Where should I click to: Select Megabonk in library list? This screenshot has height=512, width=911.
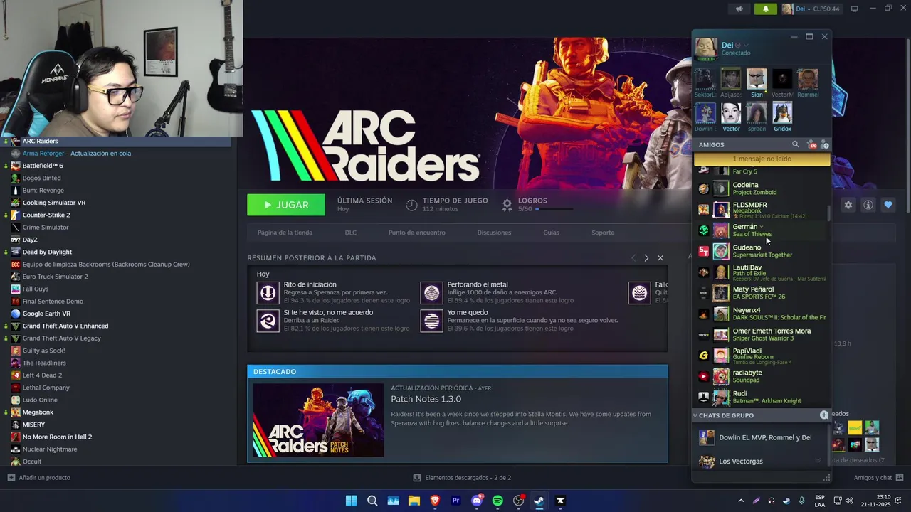point(116,412)
